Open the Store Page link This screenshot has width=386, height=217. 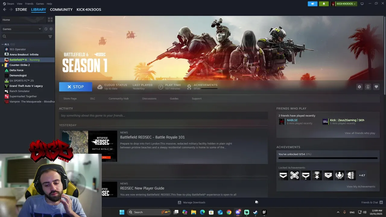(70, 99)
